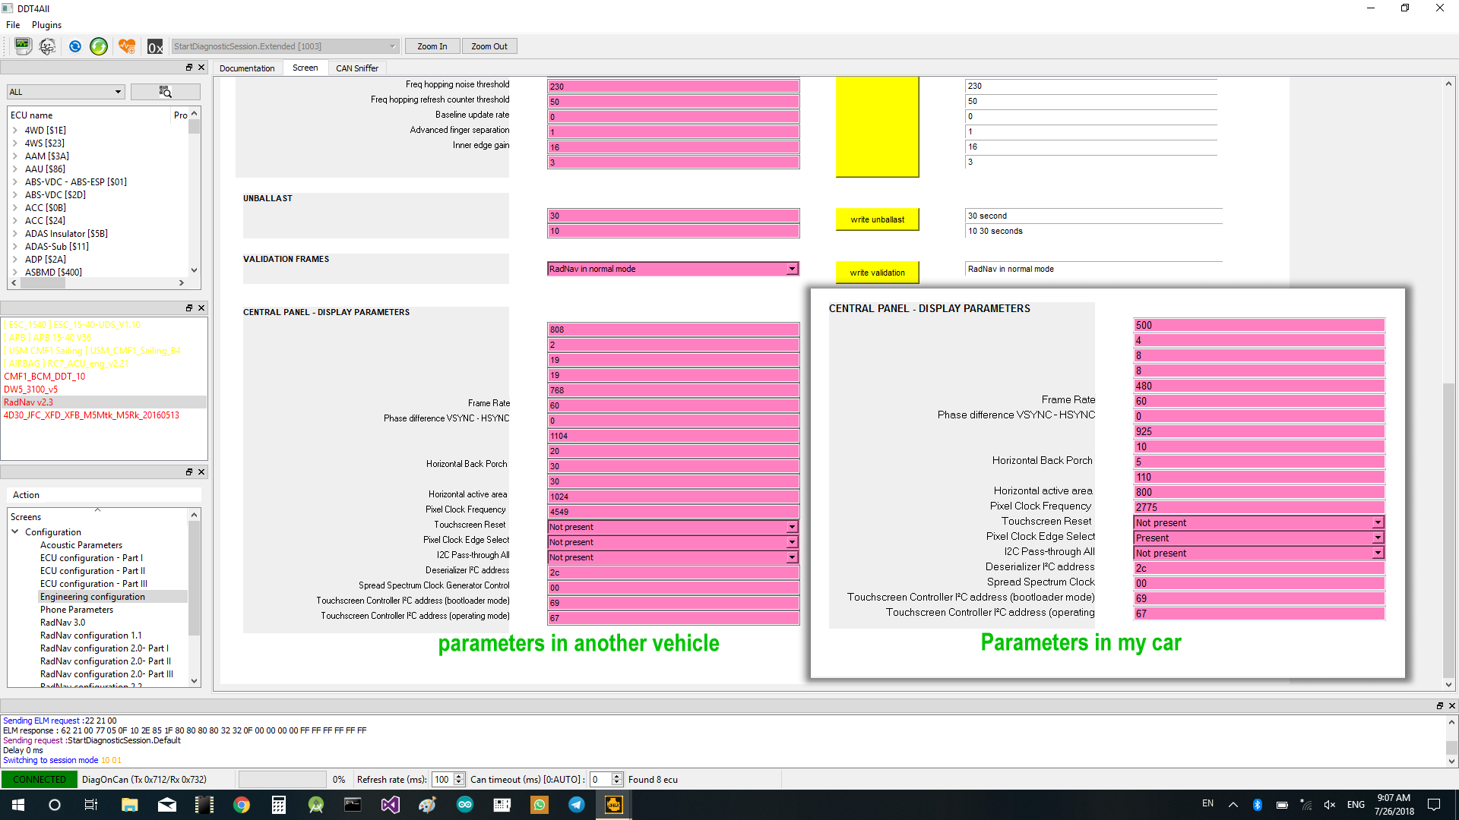Open Visual Studio from the taskbar
Image resolution: width=1459 pixels, height=820 pixels.
pyautogui.click(x=391, y=805)
